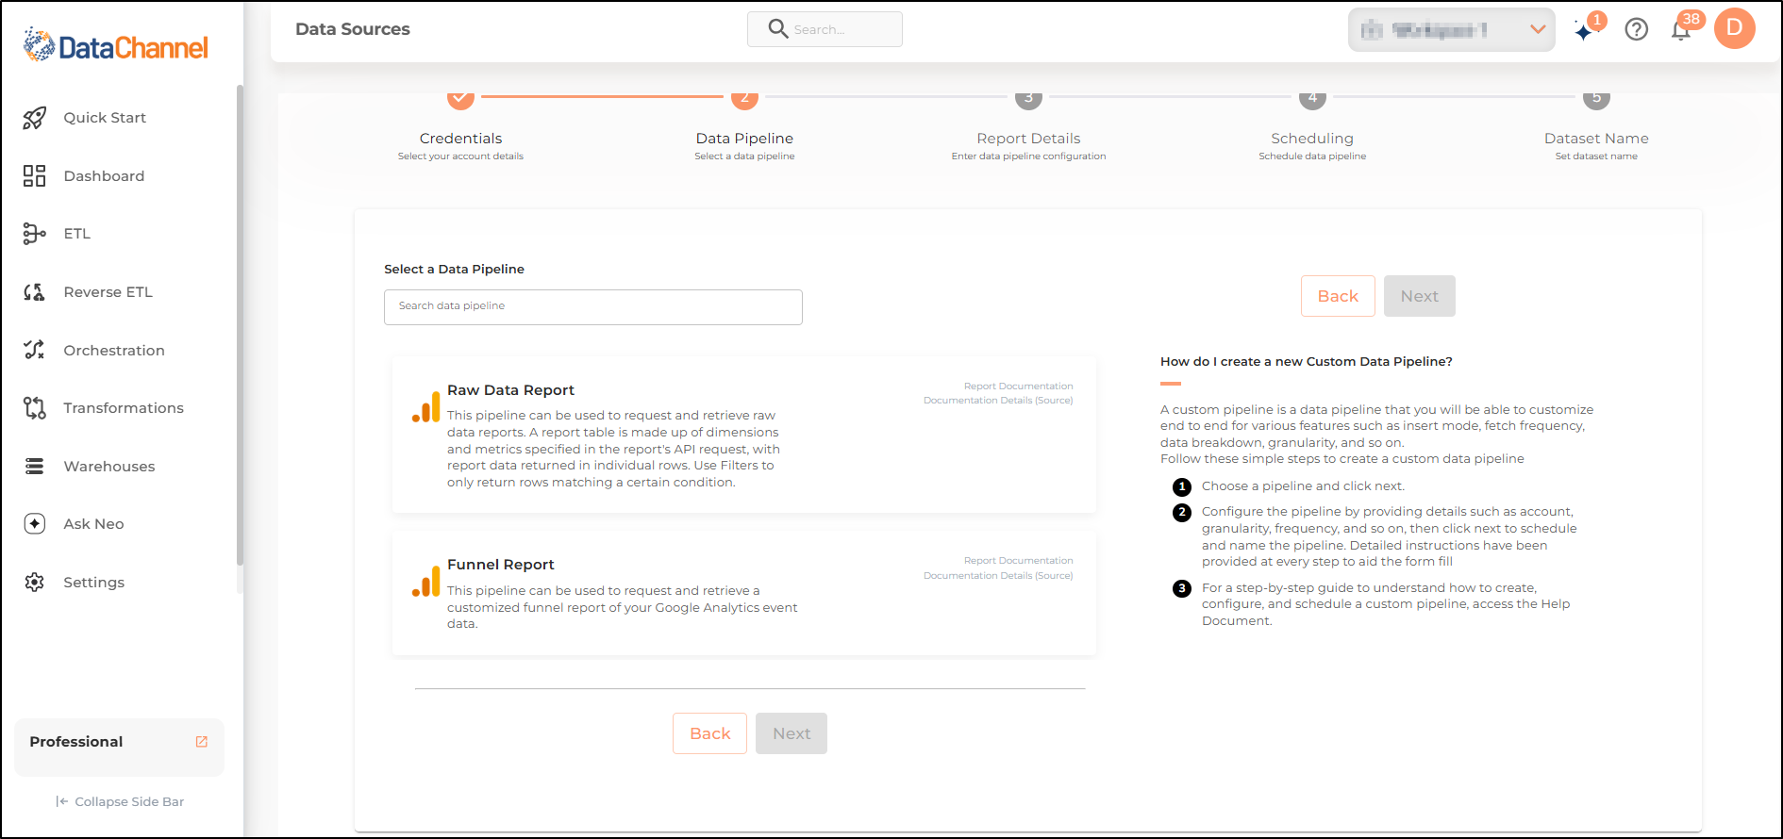1783x839 pixels.
Task: Focus the Search data pipeline field
Action: click(x=593, y=307)
